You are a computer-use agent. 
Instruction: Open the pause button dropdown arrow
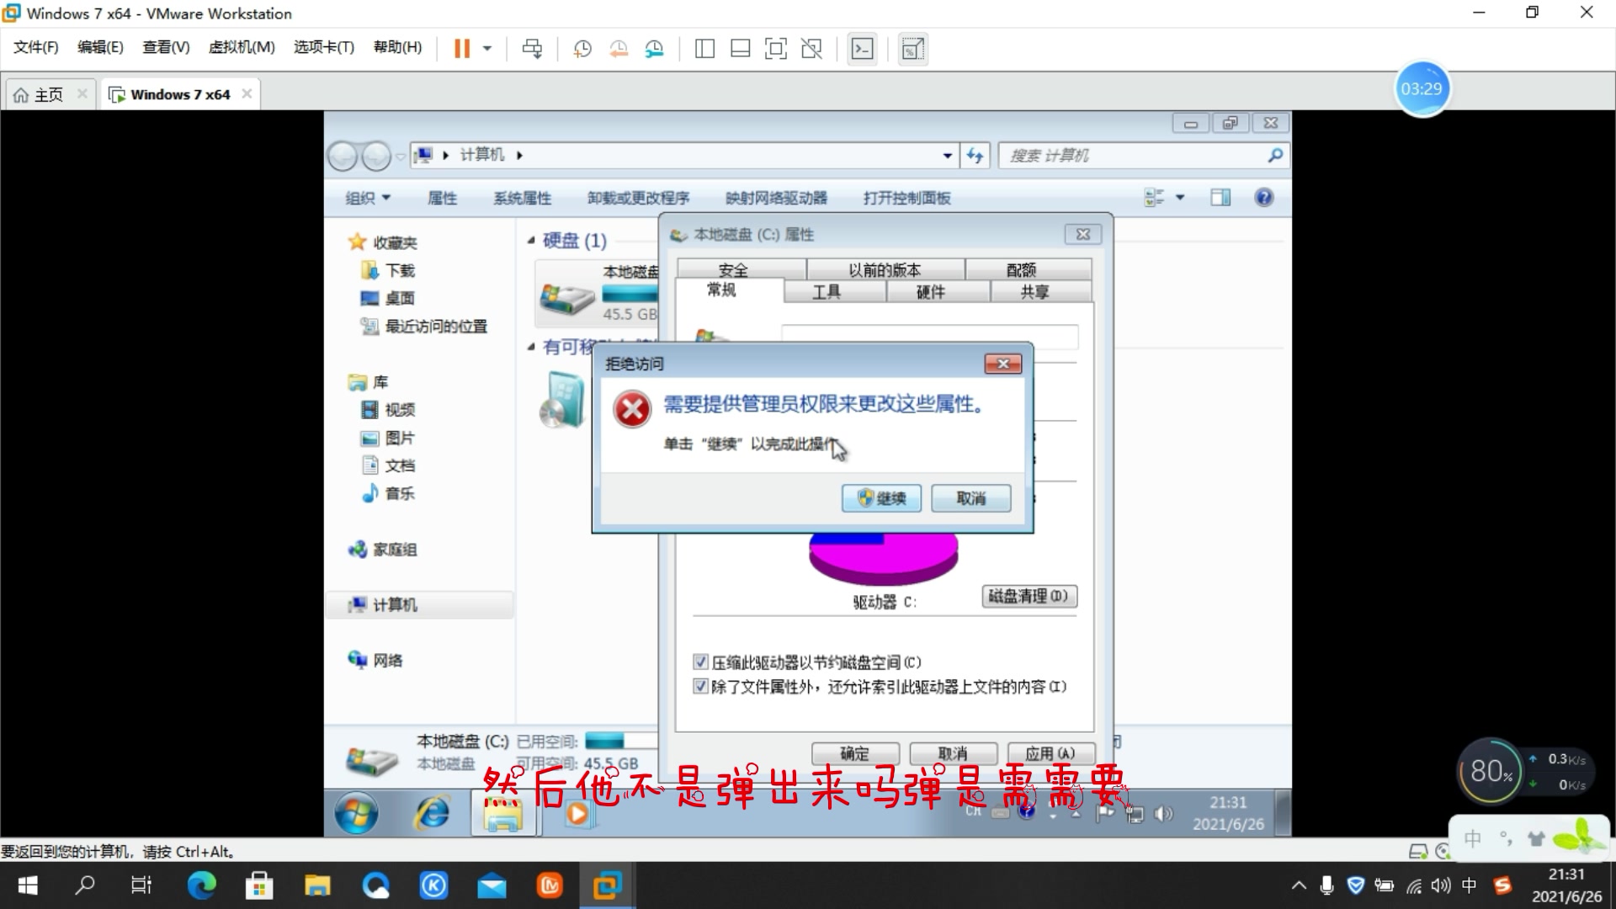click(486, 48)
